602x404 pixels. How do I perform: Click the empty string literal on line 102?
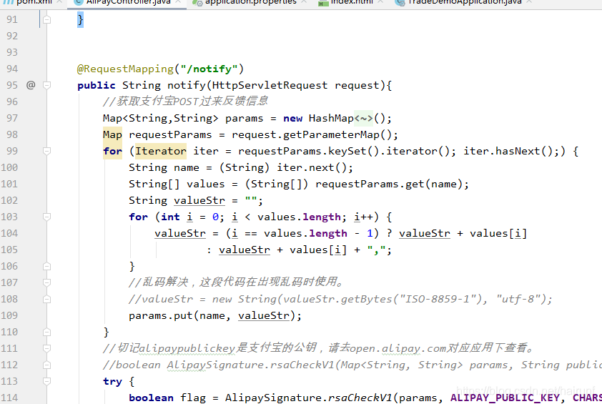[251, 200]
